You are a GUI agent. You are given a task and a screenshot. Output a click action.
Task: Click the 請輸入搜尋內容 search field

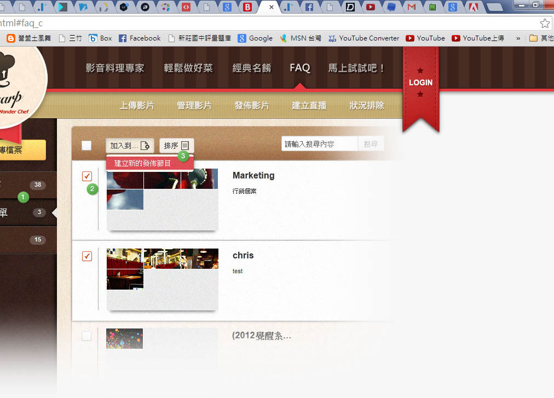[x=319, y=144]
